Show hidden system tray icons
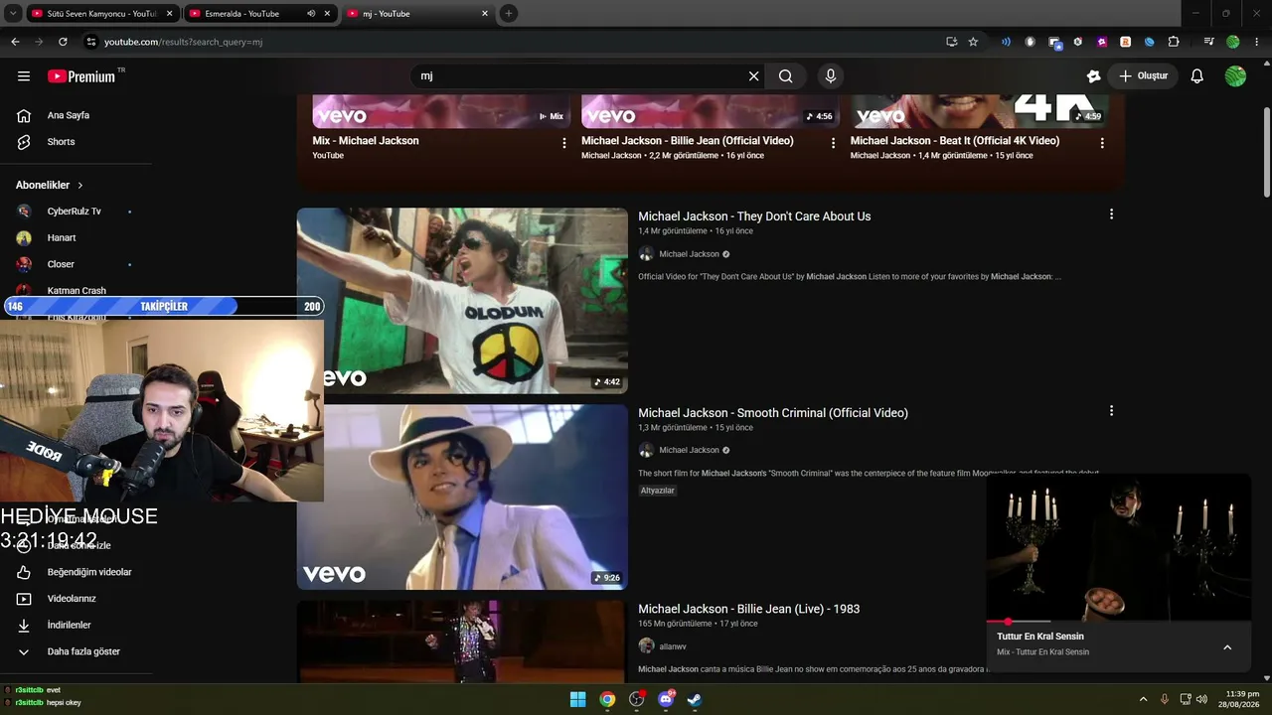The height and width of the screenshot is (715, 1272). coord(1143,699)
